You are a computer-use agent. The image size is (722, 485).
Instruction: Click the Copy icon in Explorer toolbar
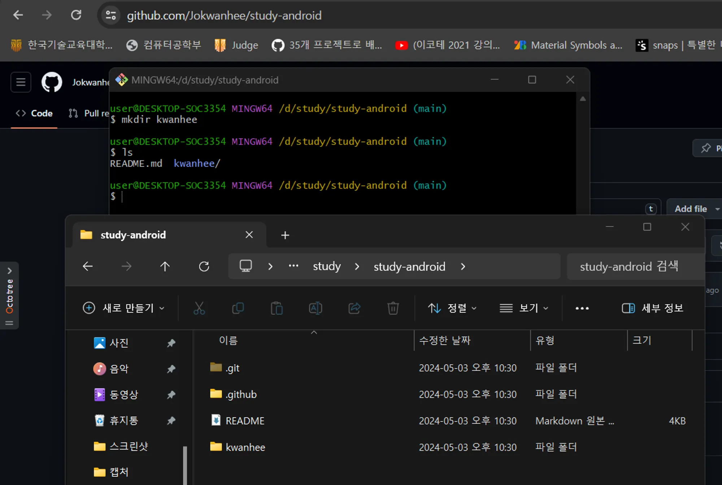[238, 308]
